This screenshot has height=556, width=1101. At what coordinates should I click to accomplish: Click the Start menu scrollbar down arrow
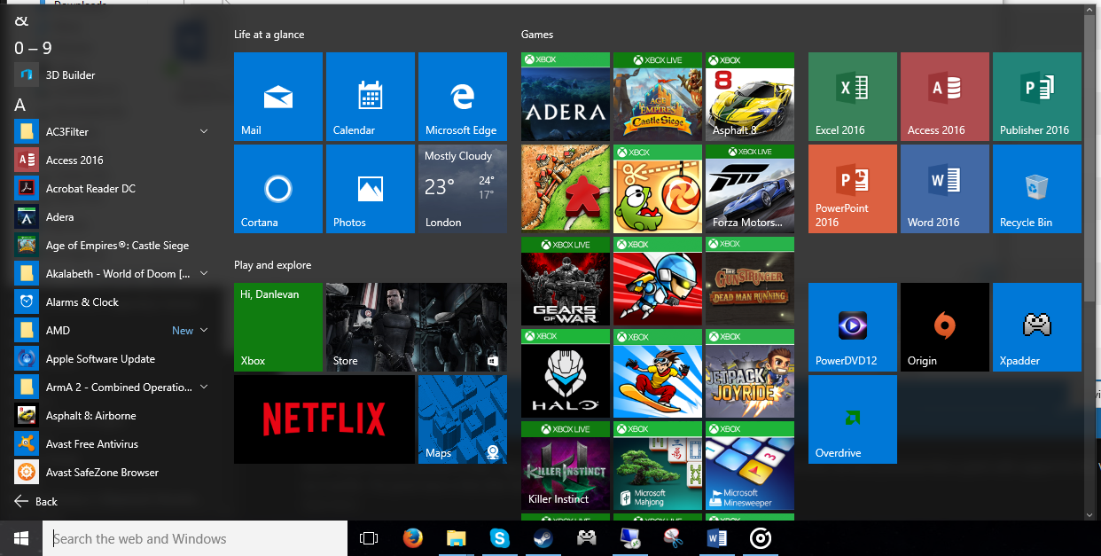(x=1089, y=513)
